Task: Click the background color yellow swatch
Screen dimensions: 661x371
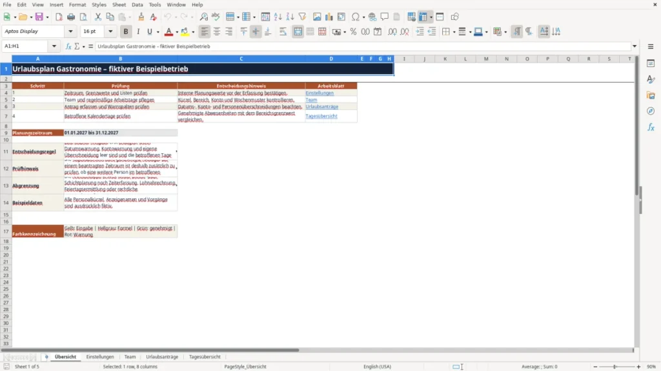Action: pyautogui.click(x=185, y=32)
